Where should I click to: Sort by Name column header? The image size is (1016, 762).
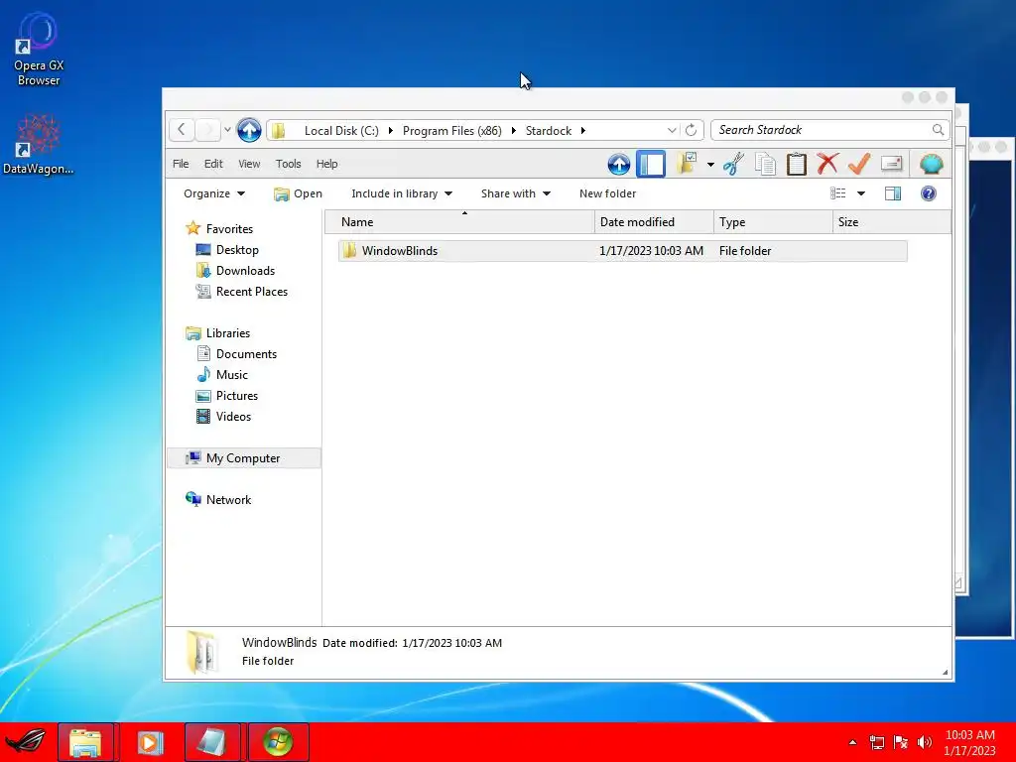coord(459,221)
